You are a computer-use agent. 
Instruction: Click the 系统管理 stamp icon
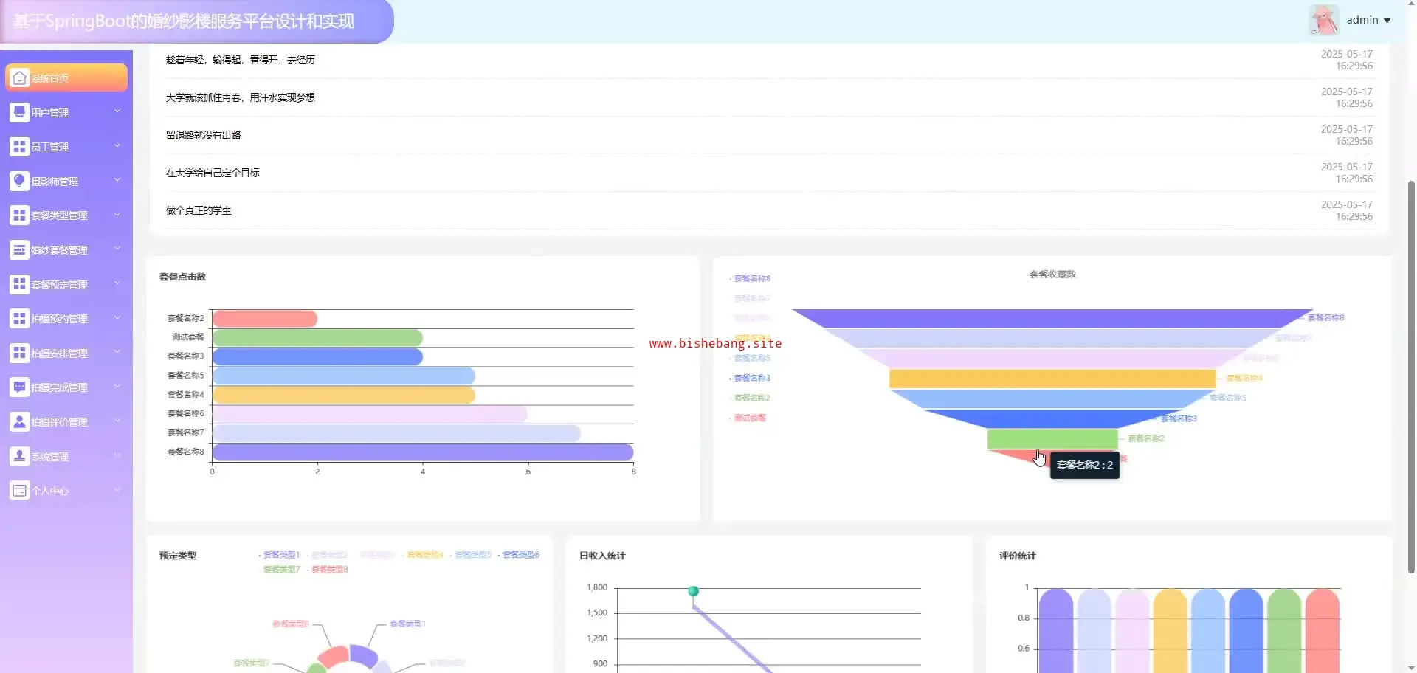point(20,456)
